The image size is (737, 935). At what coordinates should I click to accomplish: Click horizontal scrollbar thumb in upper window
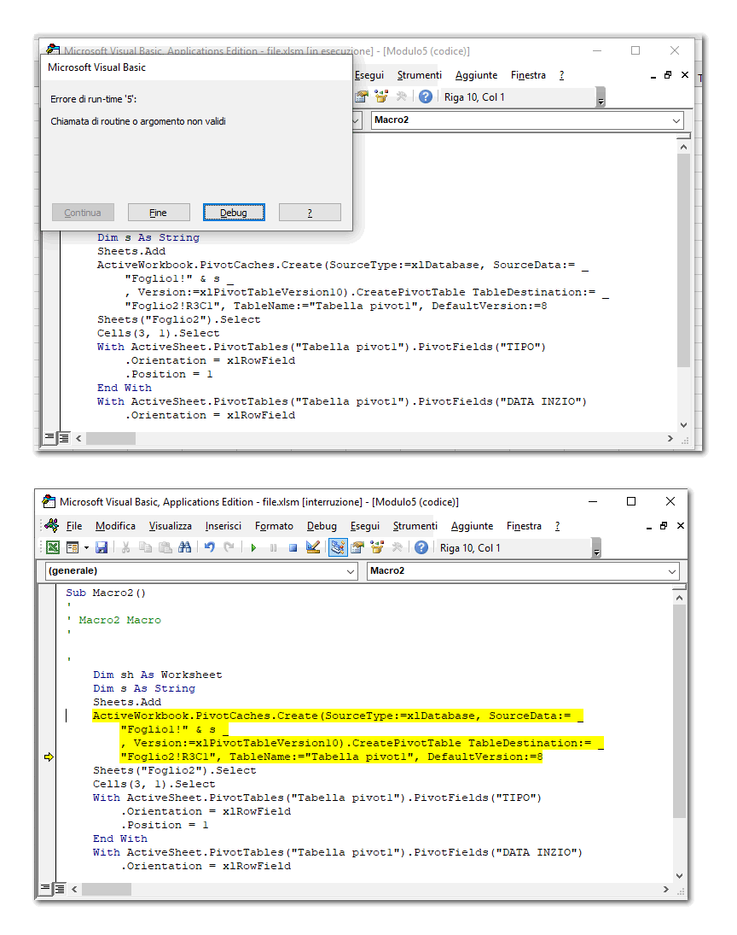tap(111, 438)
